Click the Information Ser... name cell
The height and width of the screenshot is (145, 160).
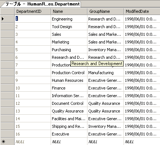click(x=69, y=96)
